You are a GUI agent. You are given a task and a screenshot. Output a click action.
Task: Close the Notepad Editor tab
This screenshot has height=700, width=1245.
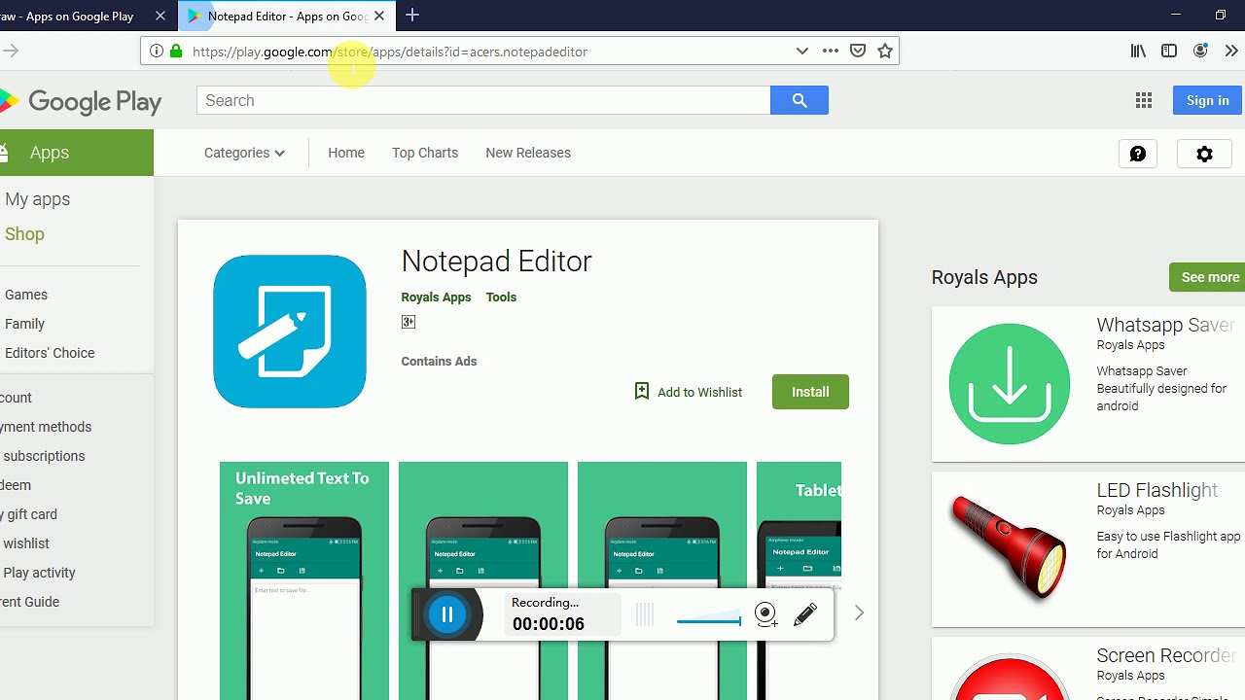click(x=379, y=16)
